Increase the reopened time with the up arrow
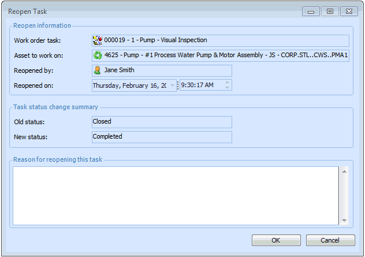Viewport: 365px width, 257px height. (x=228, y=83)
